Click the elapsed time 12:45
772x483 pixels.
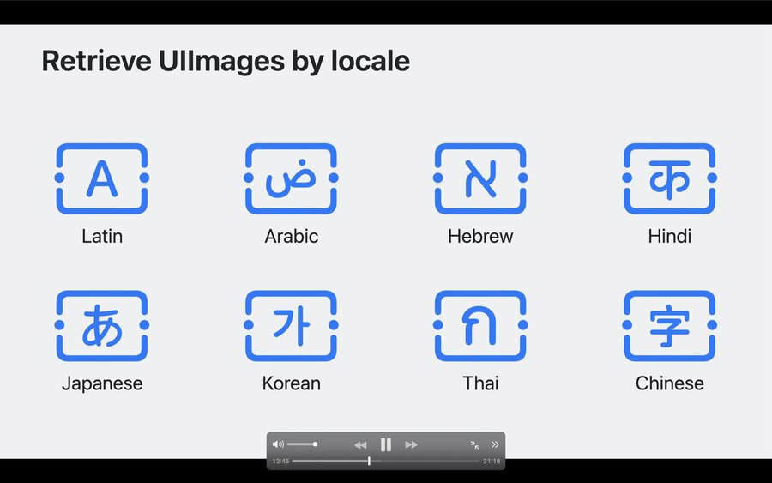(280, 462)
